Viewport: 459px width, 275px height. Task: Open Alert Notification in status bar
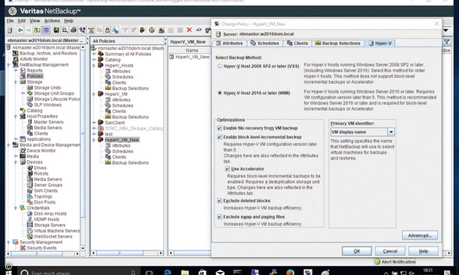(x=395, y=262)
